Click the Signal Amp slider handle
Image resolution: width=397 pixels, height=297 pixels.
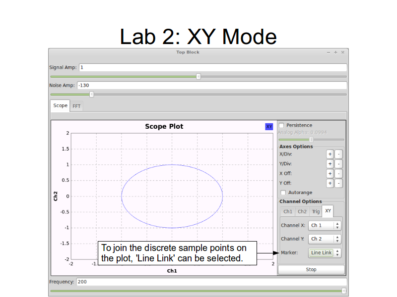[x=198, y=76]
